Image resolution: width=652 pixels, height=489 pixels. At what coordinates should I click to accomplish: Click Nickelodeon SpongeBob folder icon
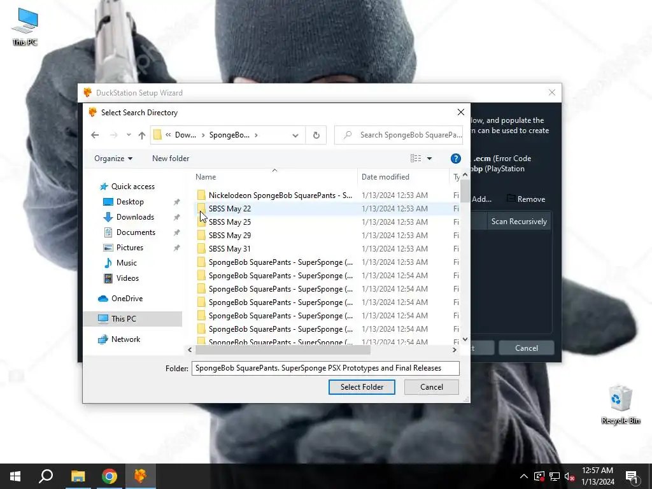pyautogui.click(x=201, y=195)
